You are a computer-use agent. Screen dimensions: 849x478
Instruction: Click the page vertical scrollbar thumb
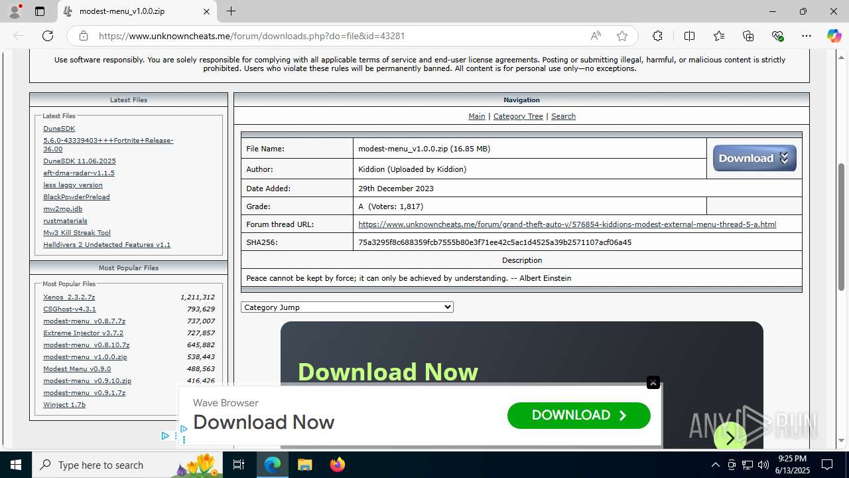(842, 226)
